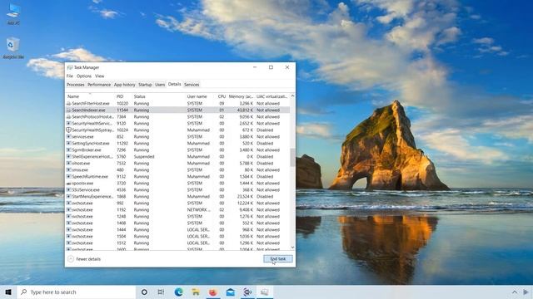The width and height of the screenshot is (533, 299).
Task: Click the sihost.exe process icon
Action: point(68,163)
